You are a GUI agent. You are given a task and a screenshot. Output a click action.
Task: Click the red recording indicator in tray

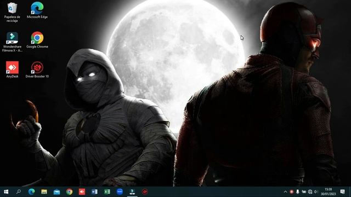(x=291, y=192)
